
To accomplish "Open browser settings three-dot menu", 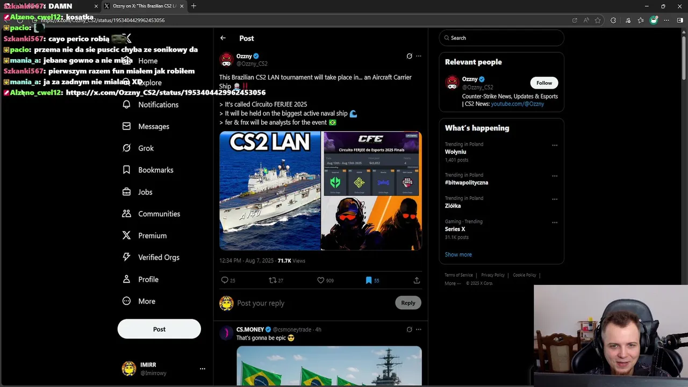I will [x=666, y=20].
